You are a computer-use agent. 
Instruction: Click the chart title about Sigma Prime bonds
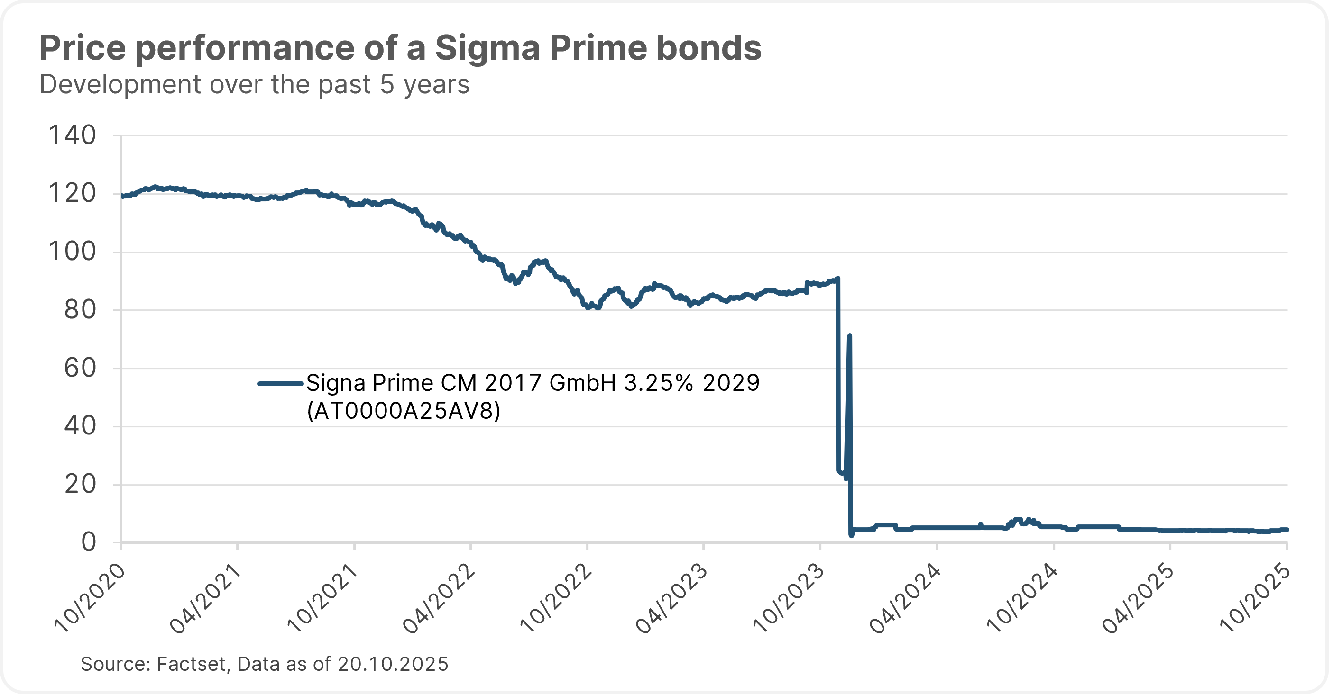click(400, 48)
